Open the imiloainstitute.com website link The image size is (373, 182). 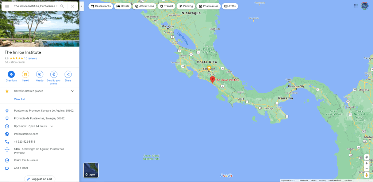[x=26, y=134]
